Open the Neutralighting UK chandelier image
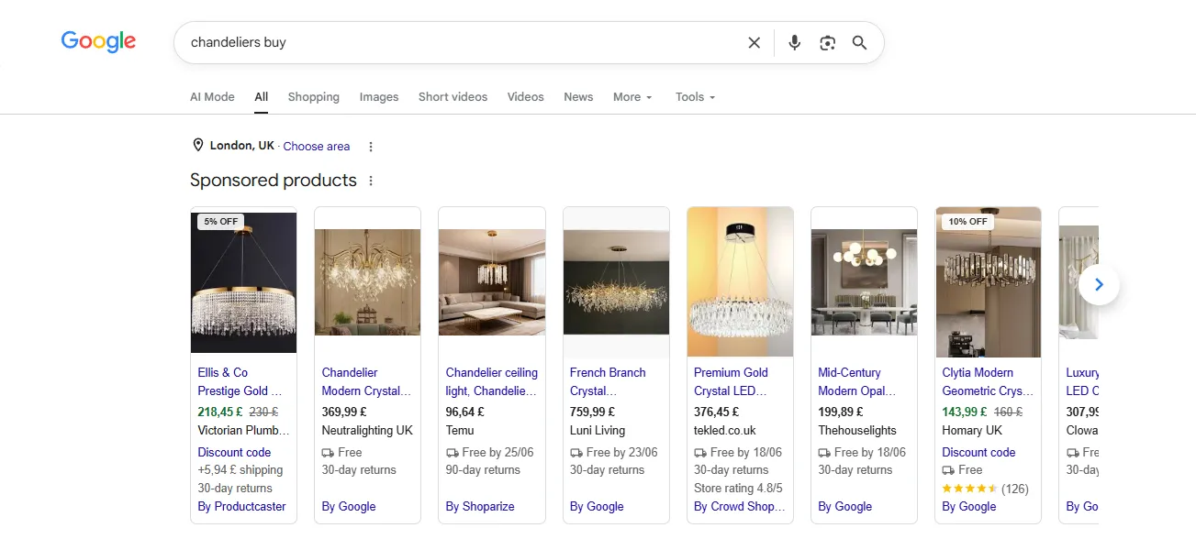 (x=367, y=282)
